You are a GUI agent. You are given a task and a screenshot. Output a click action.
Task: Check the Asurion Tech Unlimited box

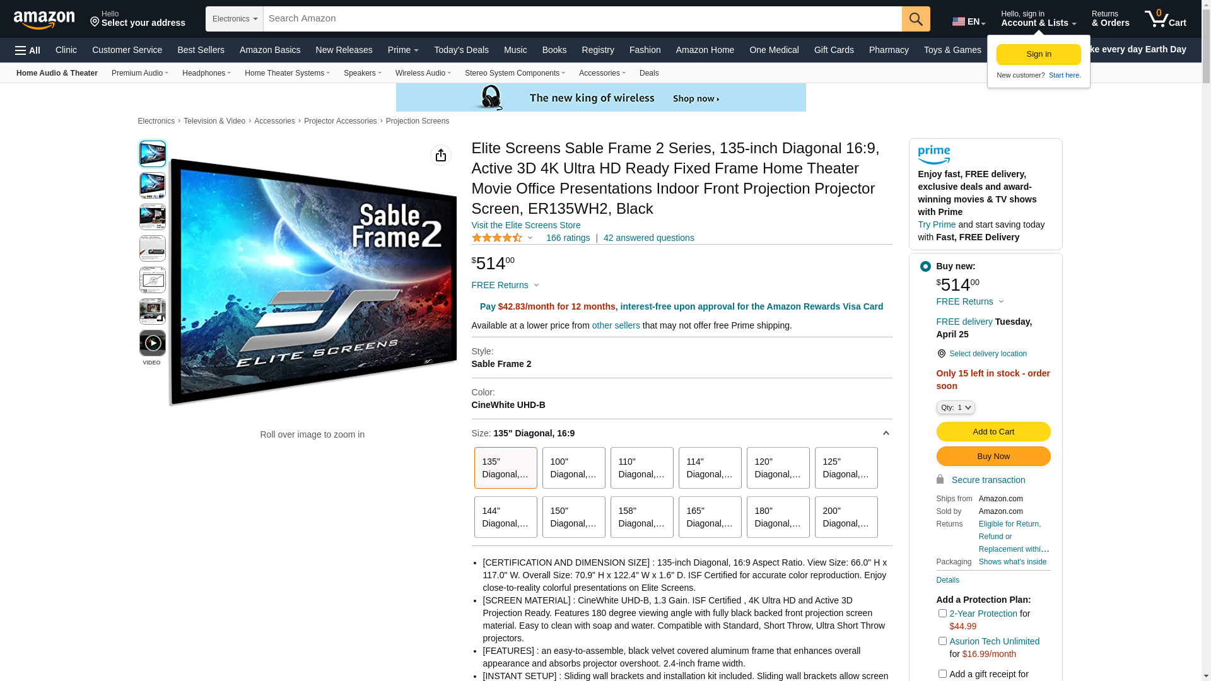(942, 641)
